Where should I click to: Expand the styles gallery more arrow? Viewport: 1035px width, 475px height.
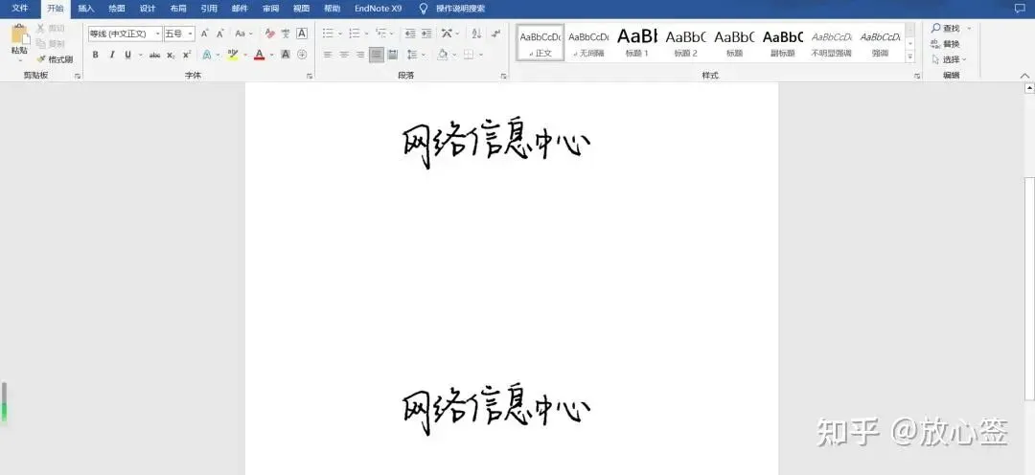coord(910,57)
